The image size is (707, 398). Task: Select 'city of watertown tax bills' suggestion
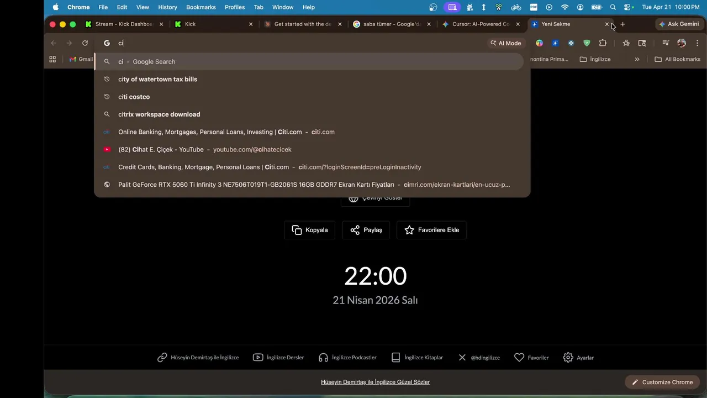308,79
